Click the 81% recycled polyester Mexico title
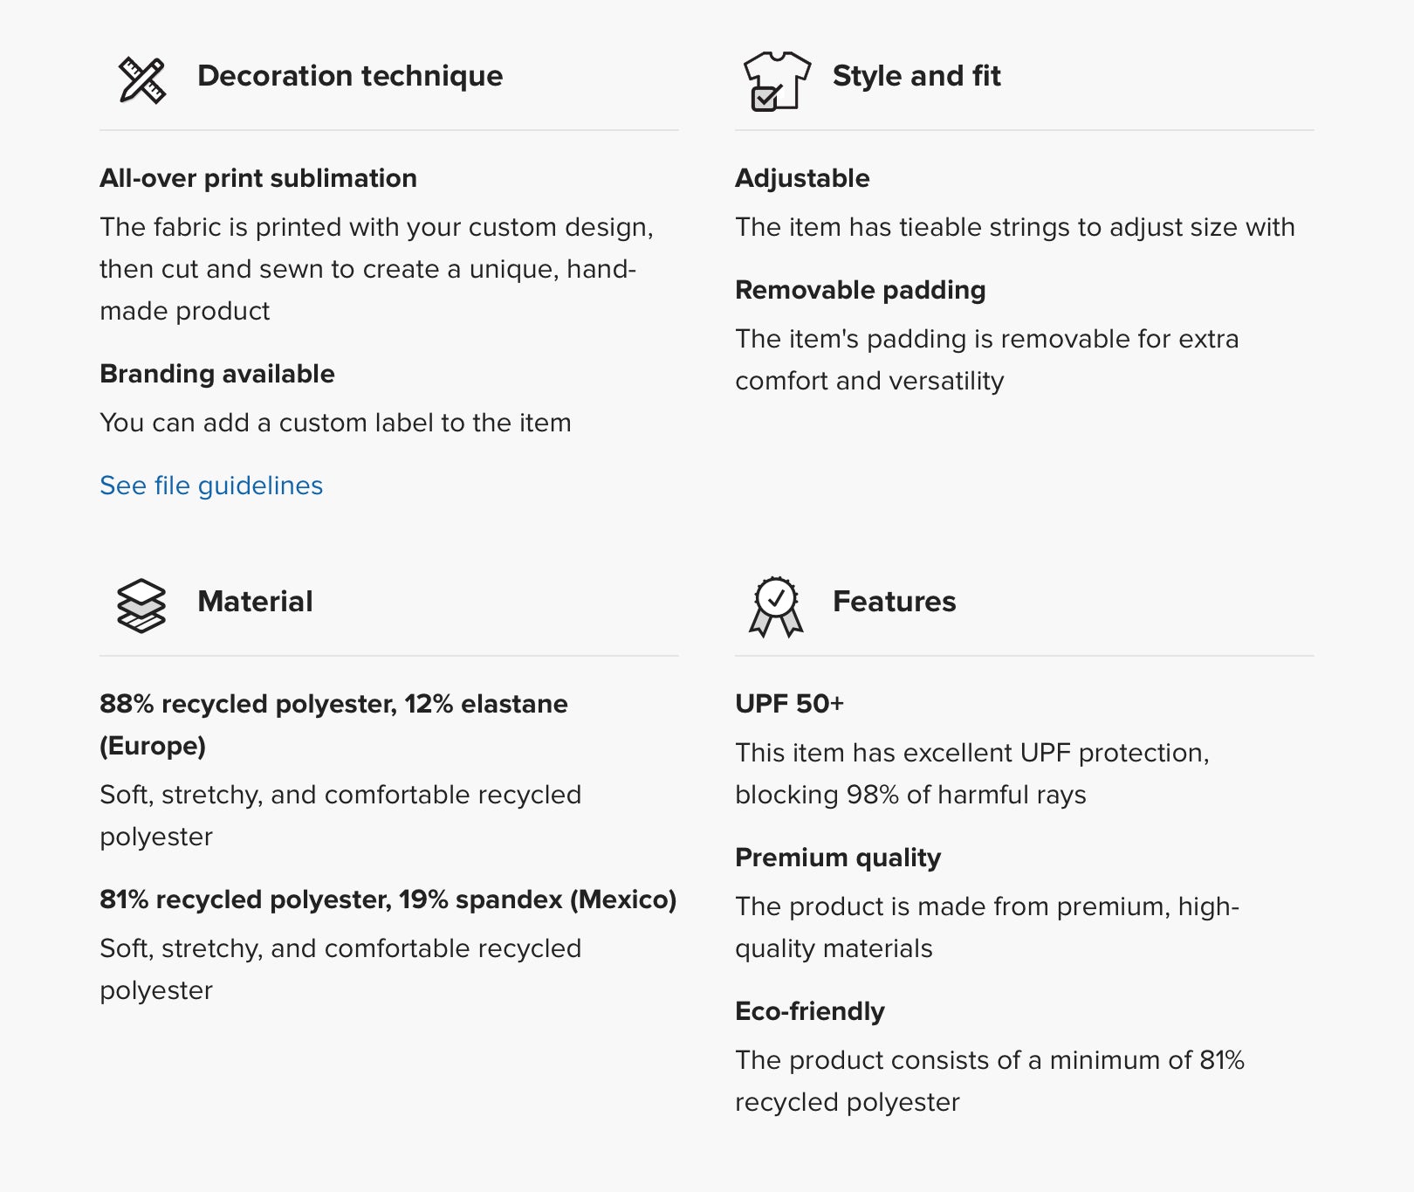This screenshot has height=1192, width=1414. click(388, 899)
